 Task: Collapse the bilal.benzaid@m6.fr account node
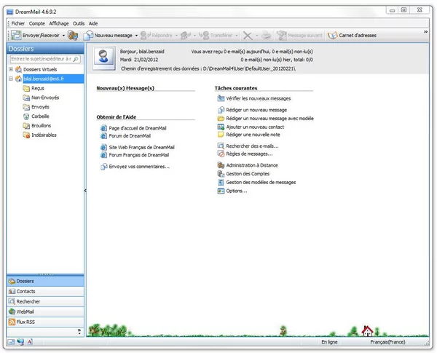click(x=11, y=79)
